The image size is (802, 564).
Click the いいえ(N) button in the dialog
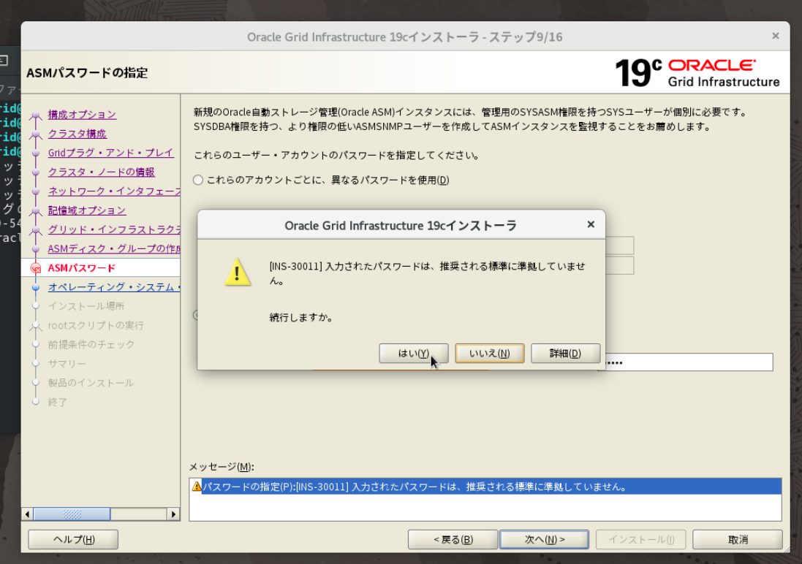point(490,354)
